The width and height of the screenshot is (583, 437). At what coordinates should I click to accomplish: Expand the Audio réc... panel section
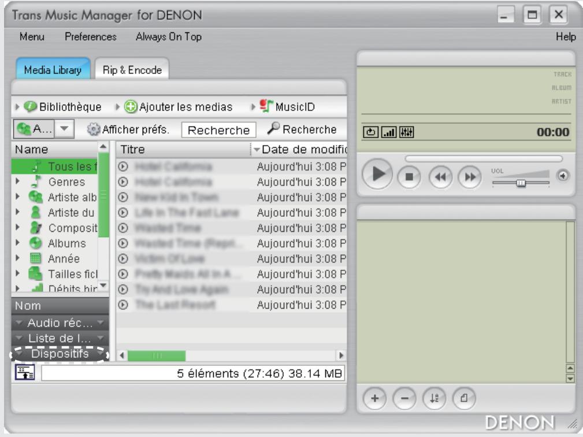pyautogui.click(x=60, y=323)
